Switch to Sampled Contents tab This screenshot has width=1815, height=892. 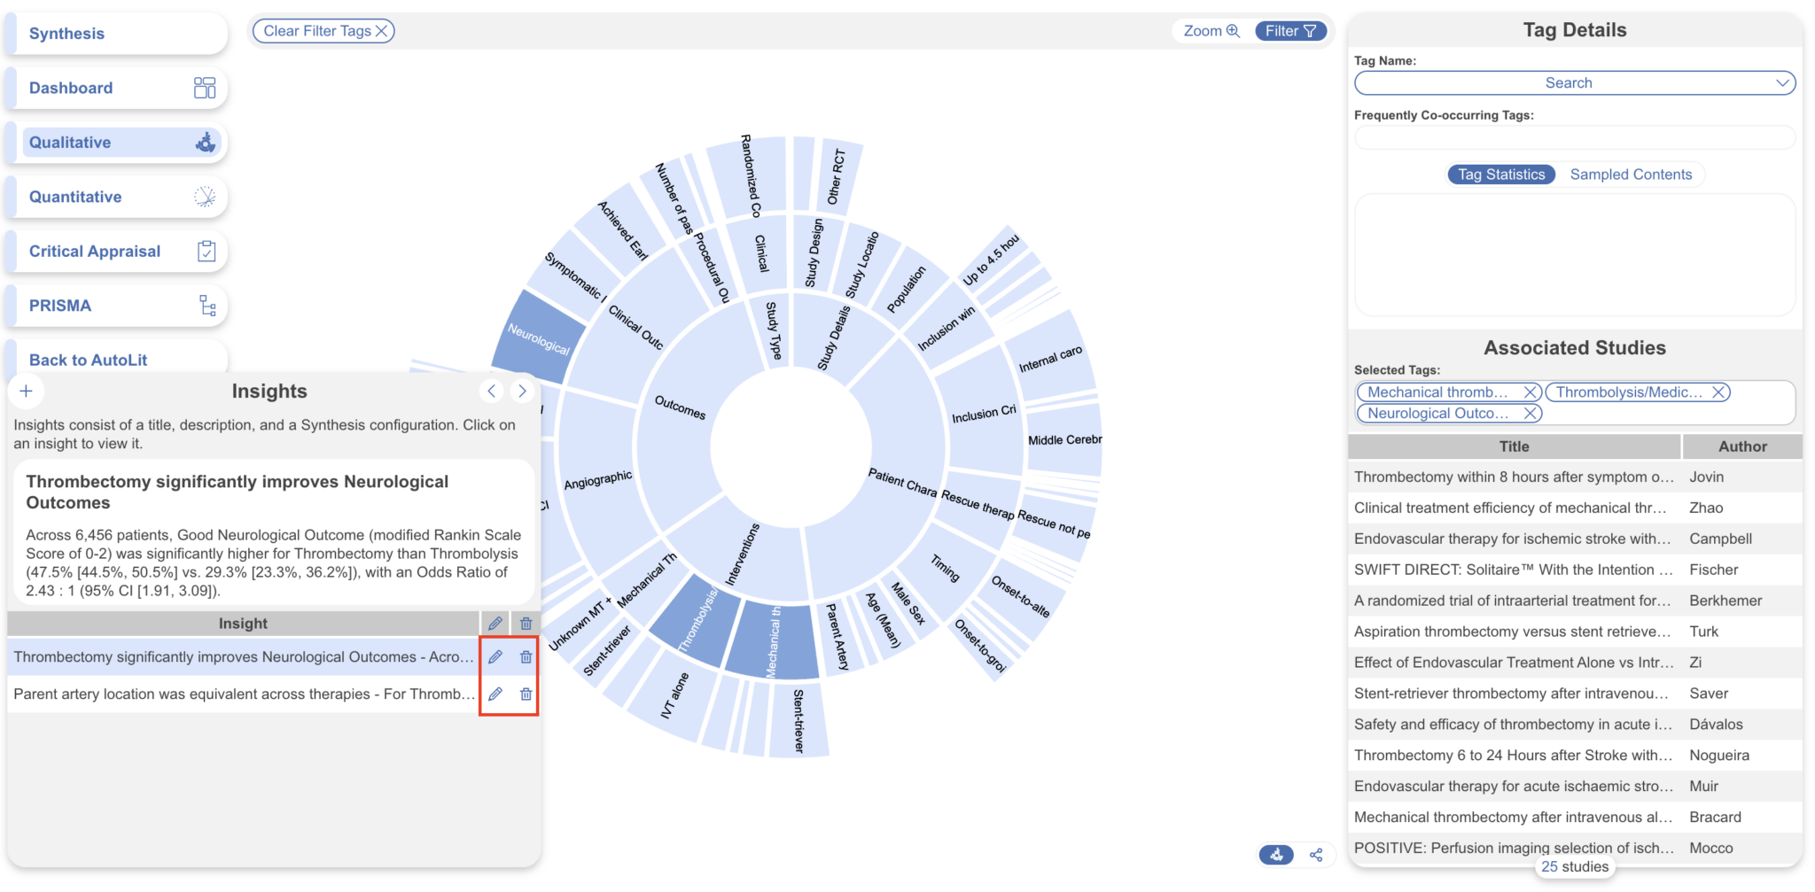point(1631,175)
